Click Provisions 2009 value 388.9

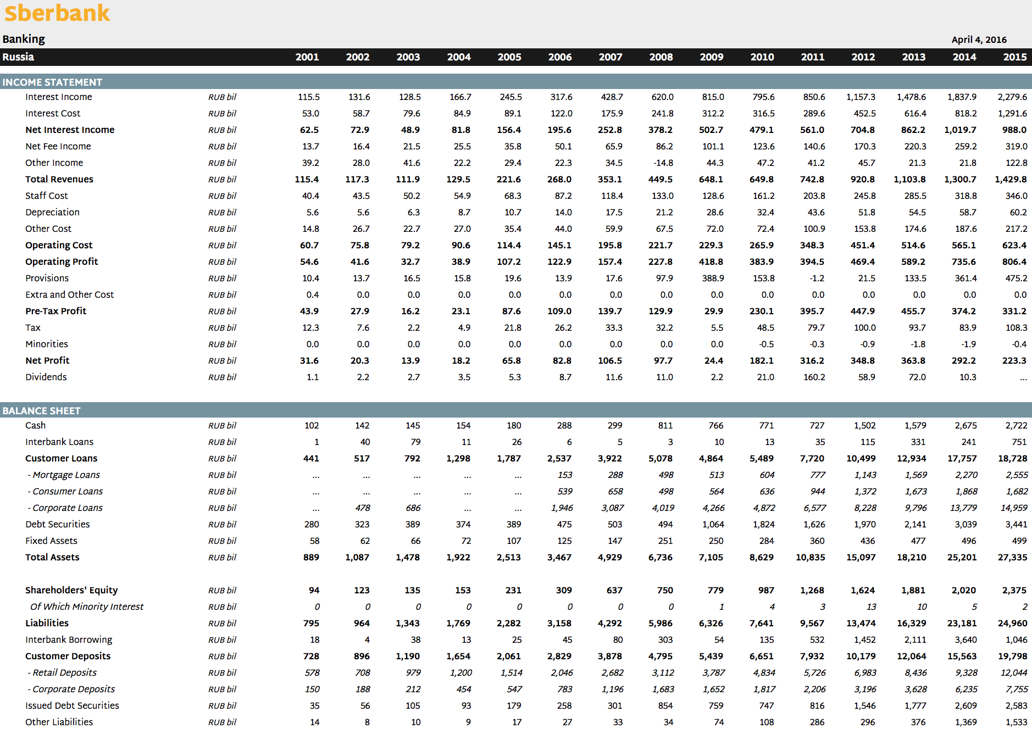(x=713, y=279)
